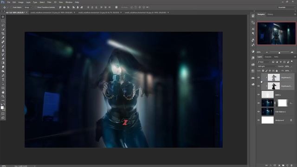
Task: Adjust the Navigator zoom slider
Action: tap(279, 52)
